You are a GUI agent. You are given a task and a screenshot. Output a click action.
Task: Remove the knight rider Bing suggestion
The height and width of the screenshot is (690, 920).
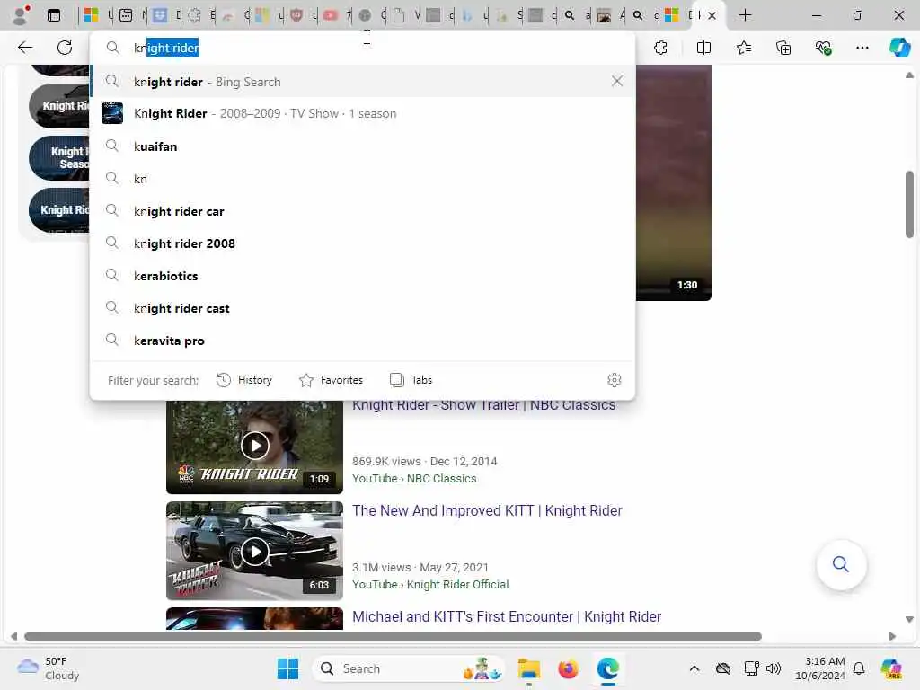point(616,81)
